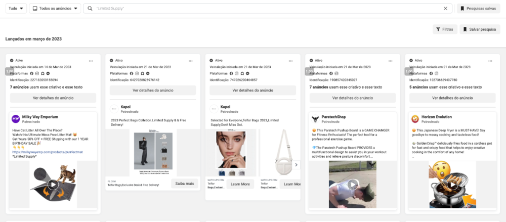Image resolution: width=506 pixels, height=222 pixels.
Task: Click 'Identificação: 190857420345027' text
Action: pyautogui.click(x=333, y=80)
